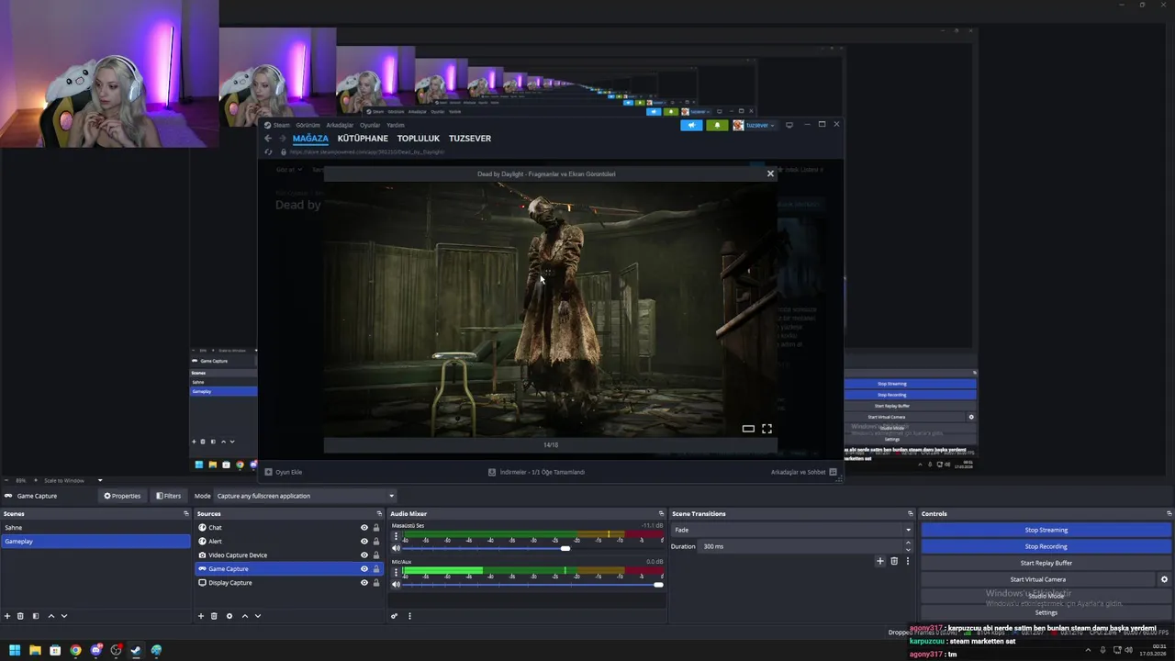This screenshot has width=1175, height=661.
Task: Move scene up with the arrow in Scenes toolbar
Action: tap(51, 616)
